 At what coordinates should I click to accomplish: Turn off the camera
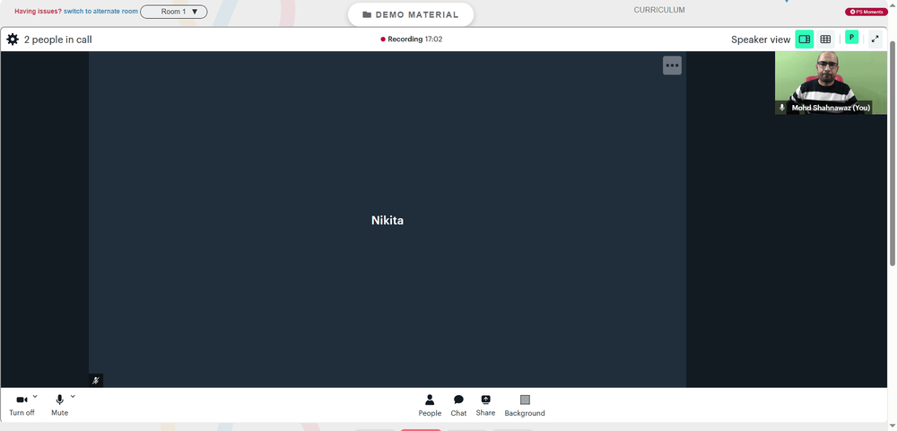tap(22, 405)
